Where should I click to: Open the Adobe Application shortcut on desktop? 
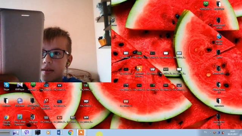[46, 104]
